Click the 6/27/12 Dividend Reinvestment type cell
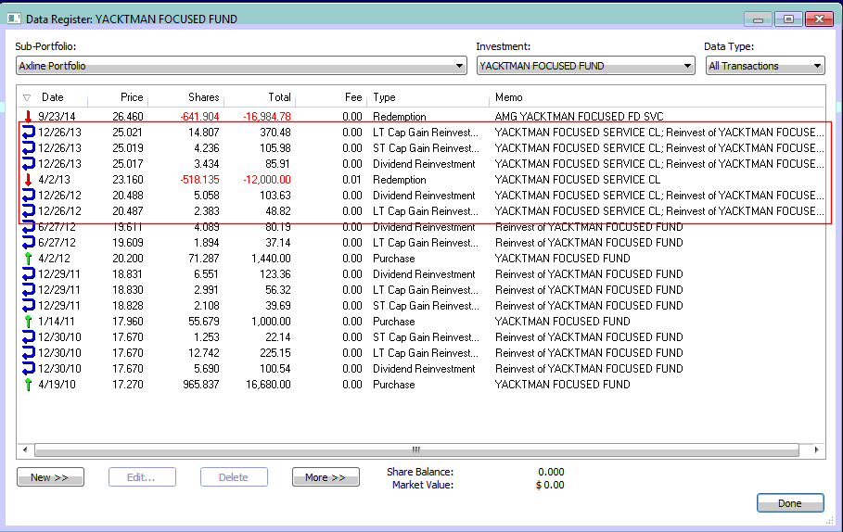Viewport: 843px width, 532px height. [424, 227]
